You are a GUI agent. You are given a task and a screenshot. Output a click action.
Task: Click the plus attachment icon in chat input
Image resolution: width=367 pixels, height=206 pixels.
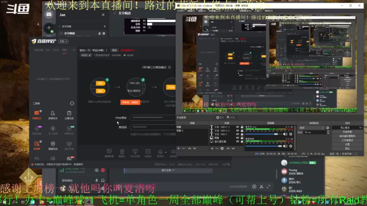point(254,186)
